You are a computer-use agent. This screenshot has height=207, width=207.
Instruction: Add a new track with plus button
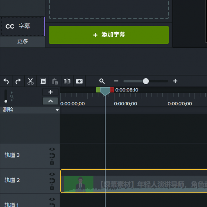(50, 92)
